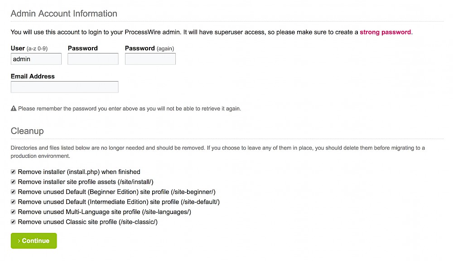Open the strong password link

click(385, 32)
